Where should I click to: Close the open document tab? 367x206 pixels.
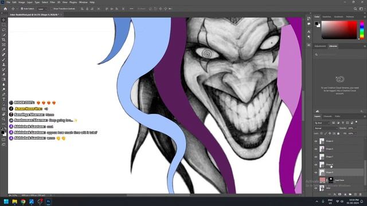pyautogui.click(x=61, y=15)
